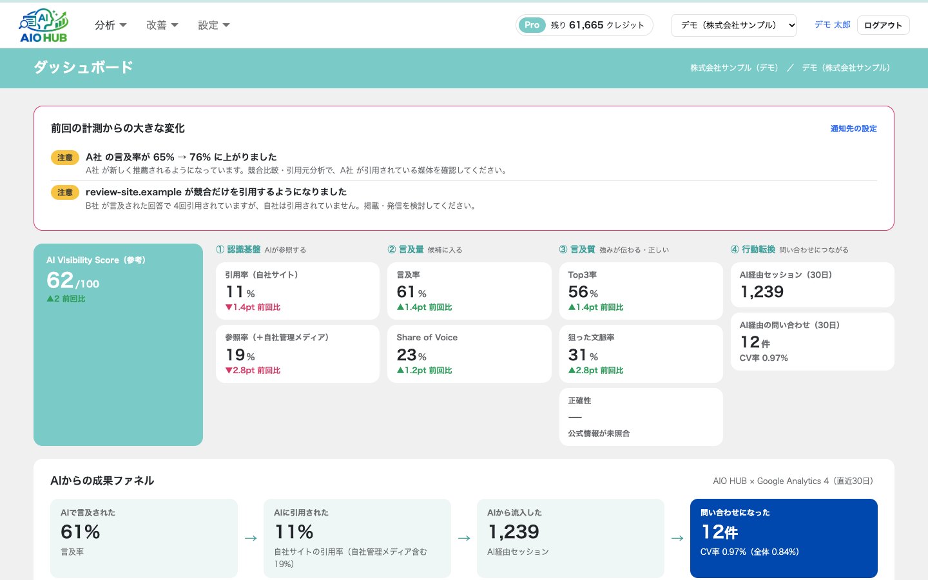928x580 pixels.
Task: Click the 問い合わせになった funnel card
Action: click(784, 538)
